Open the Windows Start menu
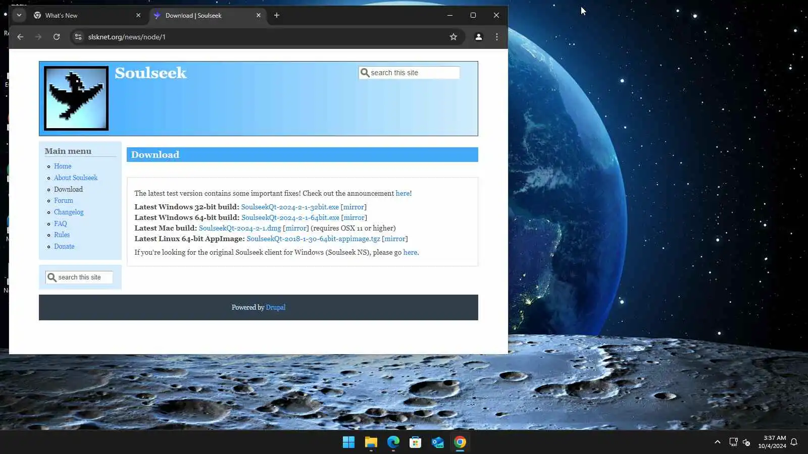Viewport: 808px width, 454px height. pyautogui.click(x=348, y=442)
